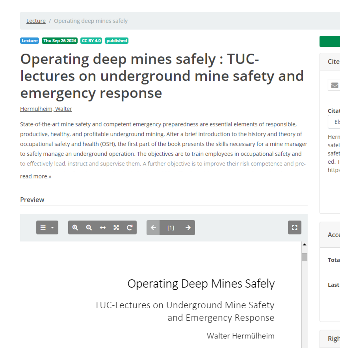Click the breadcrumb text Operating deep mines safely
Image resolution: width=340 pixels, height=348 pixels.
click(x=91, y=21)
